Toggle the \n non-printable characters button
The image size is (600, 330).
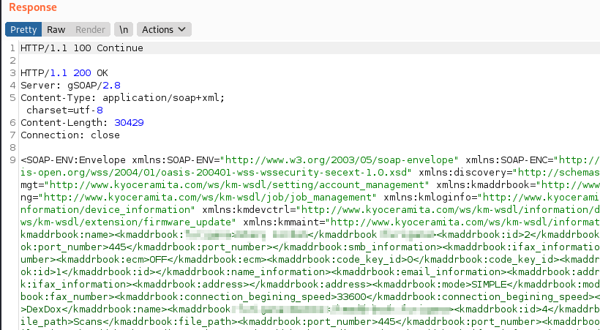coord(124,30)
